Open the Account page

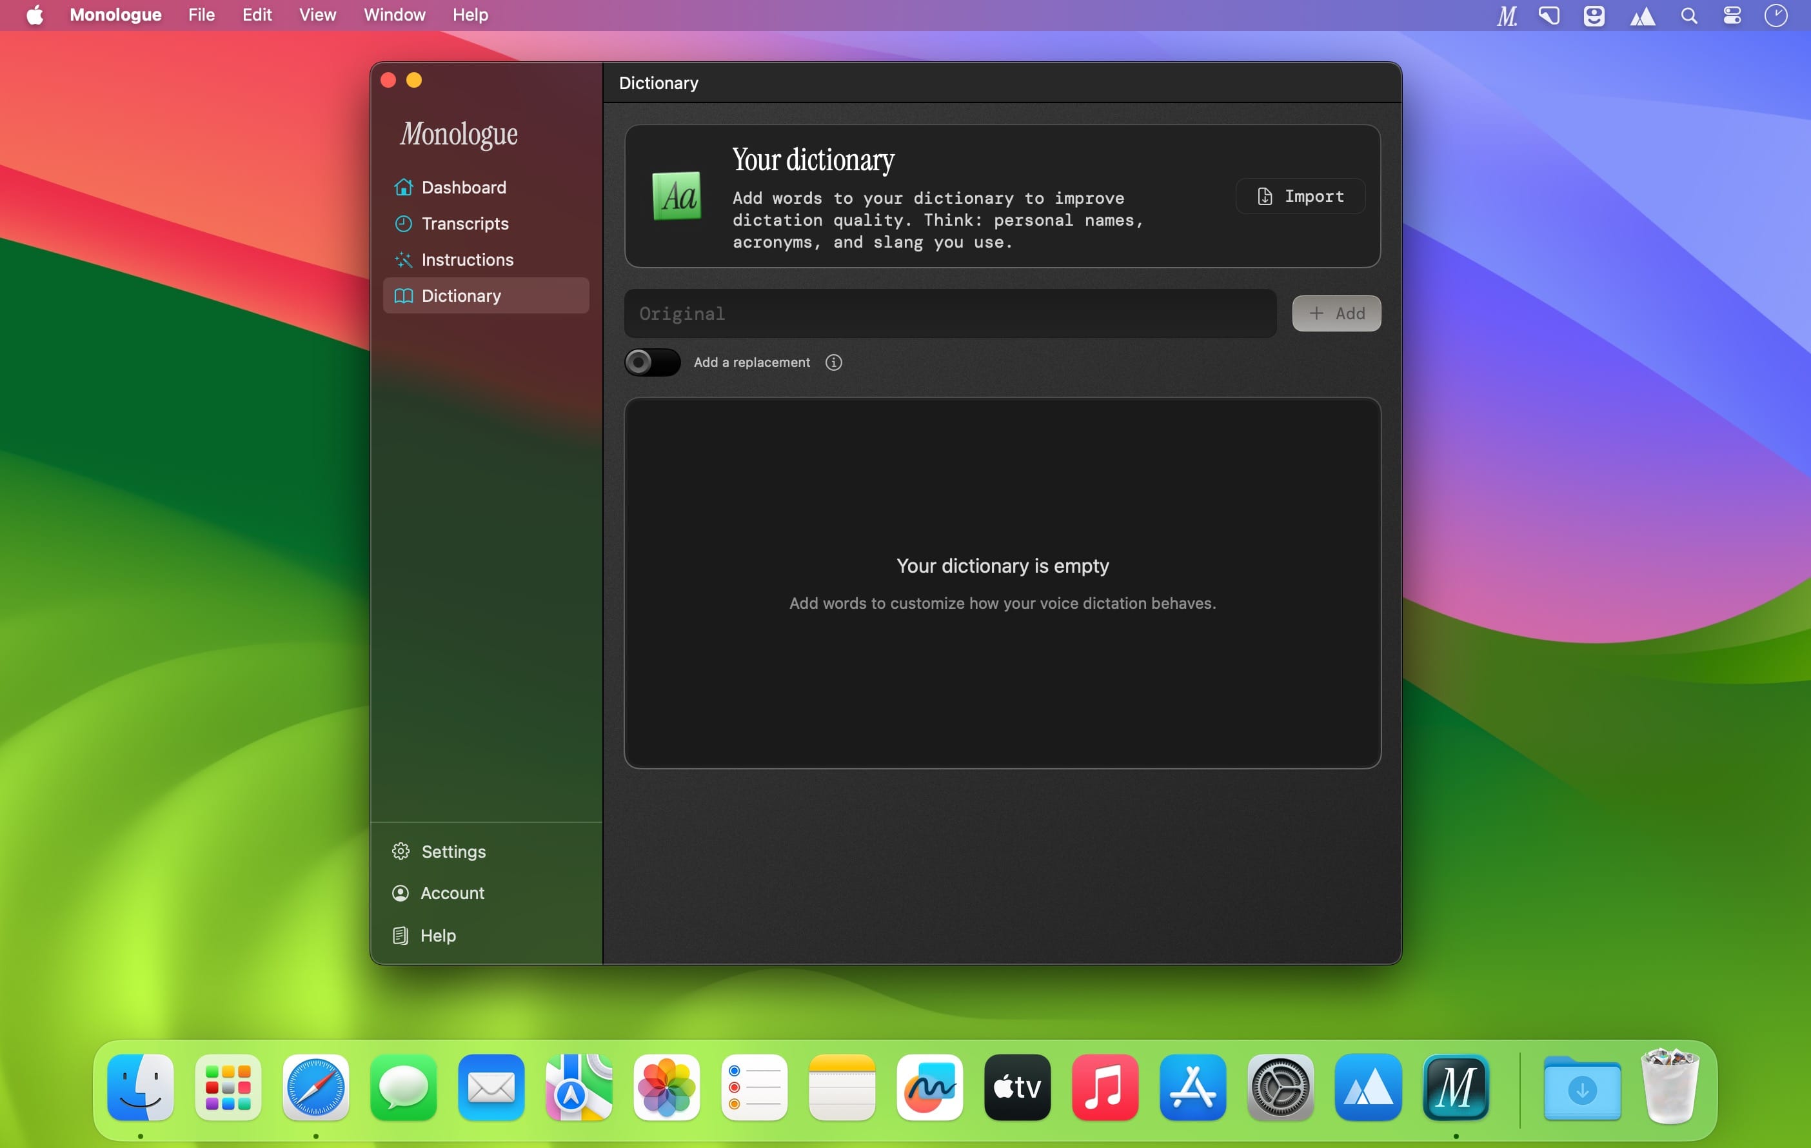tap(451, 893)
